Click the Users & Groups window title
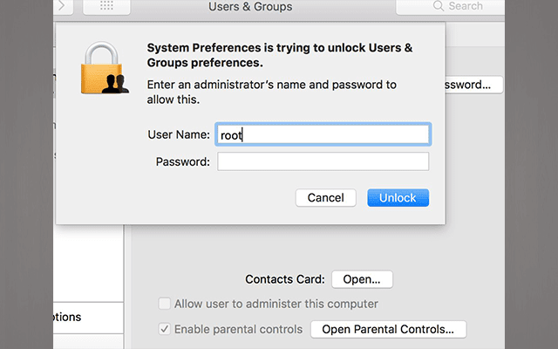Image resolution: width=558 pixels, height=349 pixels. [250, 7]
